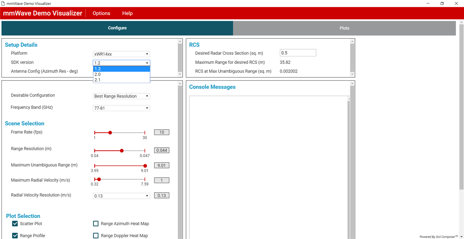
Task: Switch to the Plots tab
Action: (344, 28)
